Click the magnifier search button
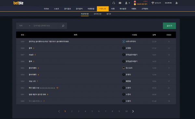195x119 pixels. (63, 26)
